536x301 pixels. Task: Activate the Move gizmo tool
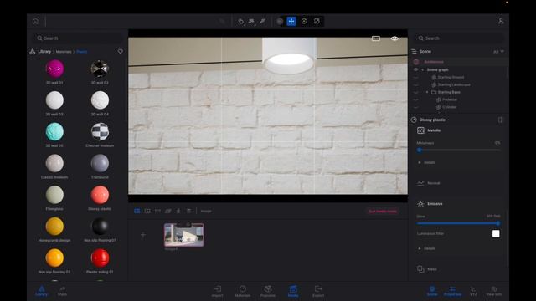[x=291, y=21]
